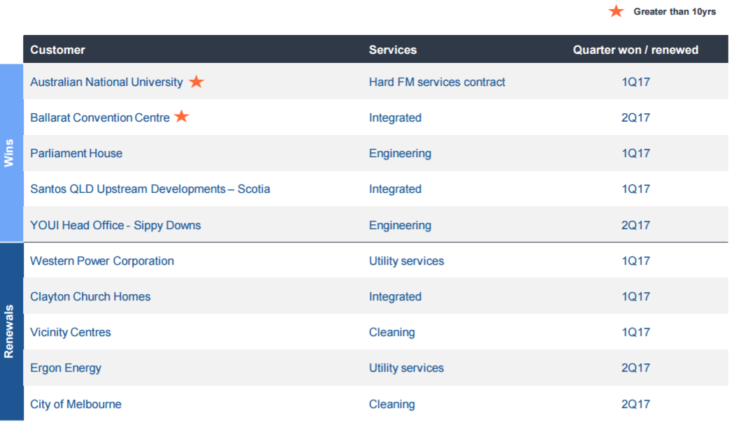Image resolution: width=741 pixels, height=436 pixels.
Task: Click the Vicinity Centres entry
Action: tap(71, 332)
